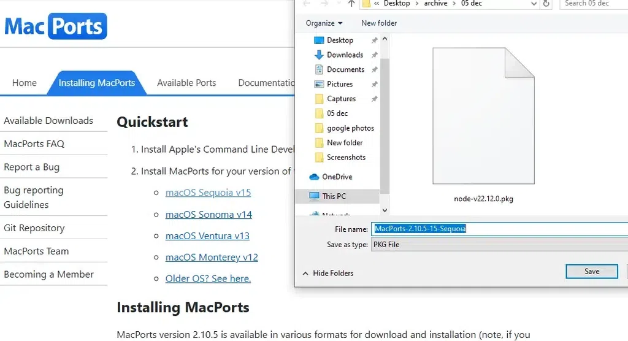Image resolution: width=628 pixels, height=341 pixels.
Task: Open the Organize dropdown menu
Action: (x=324, y=23)
